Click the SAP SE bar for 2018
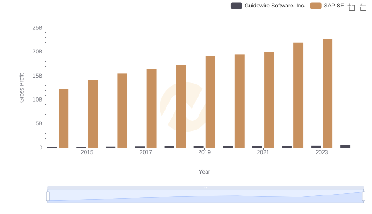The image size is (372, 214). [x=181, y=106]
